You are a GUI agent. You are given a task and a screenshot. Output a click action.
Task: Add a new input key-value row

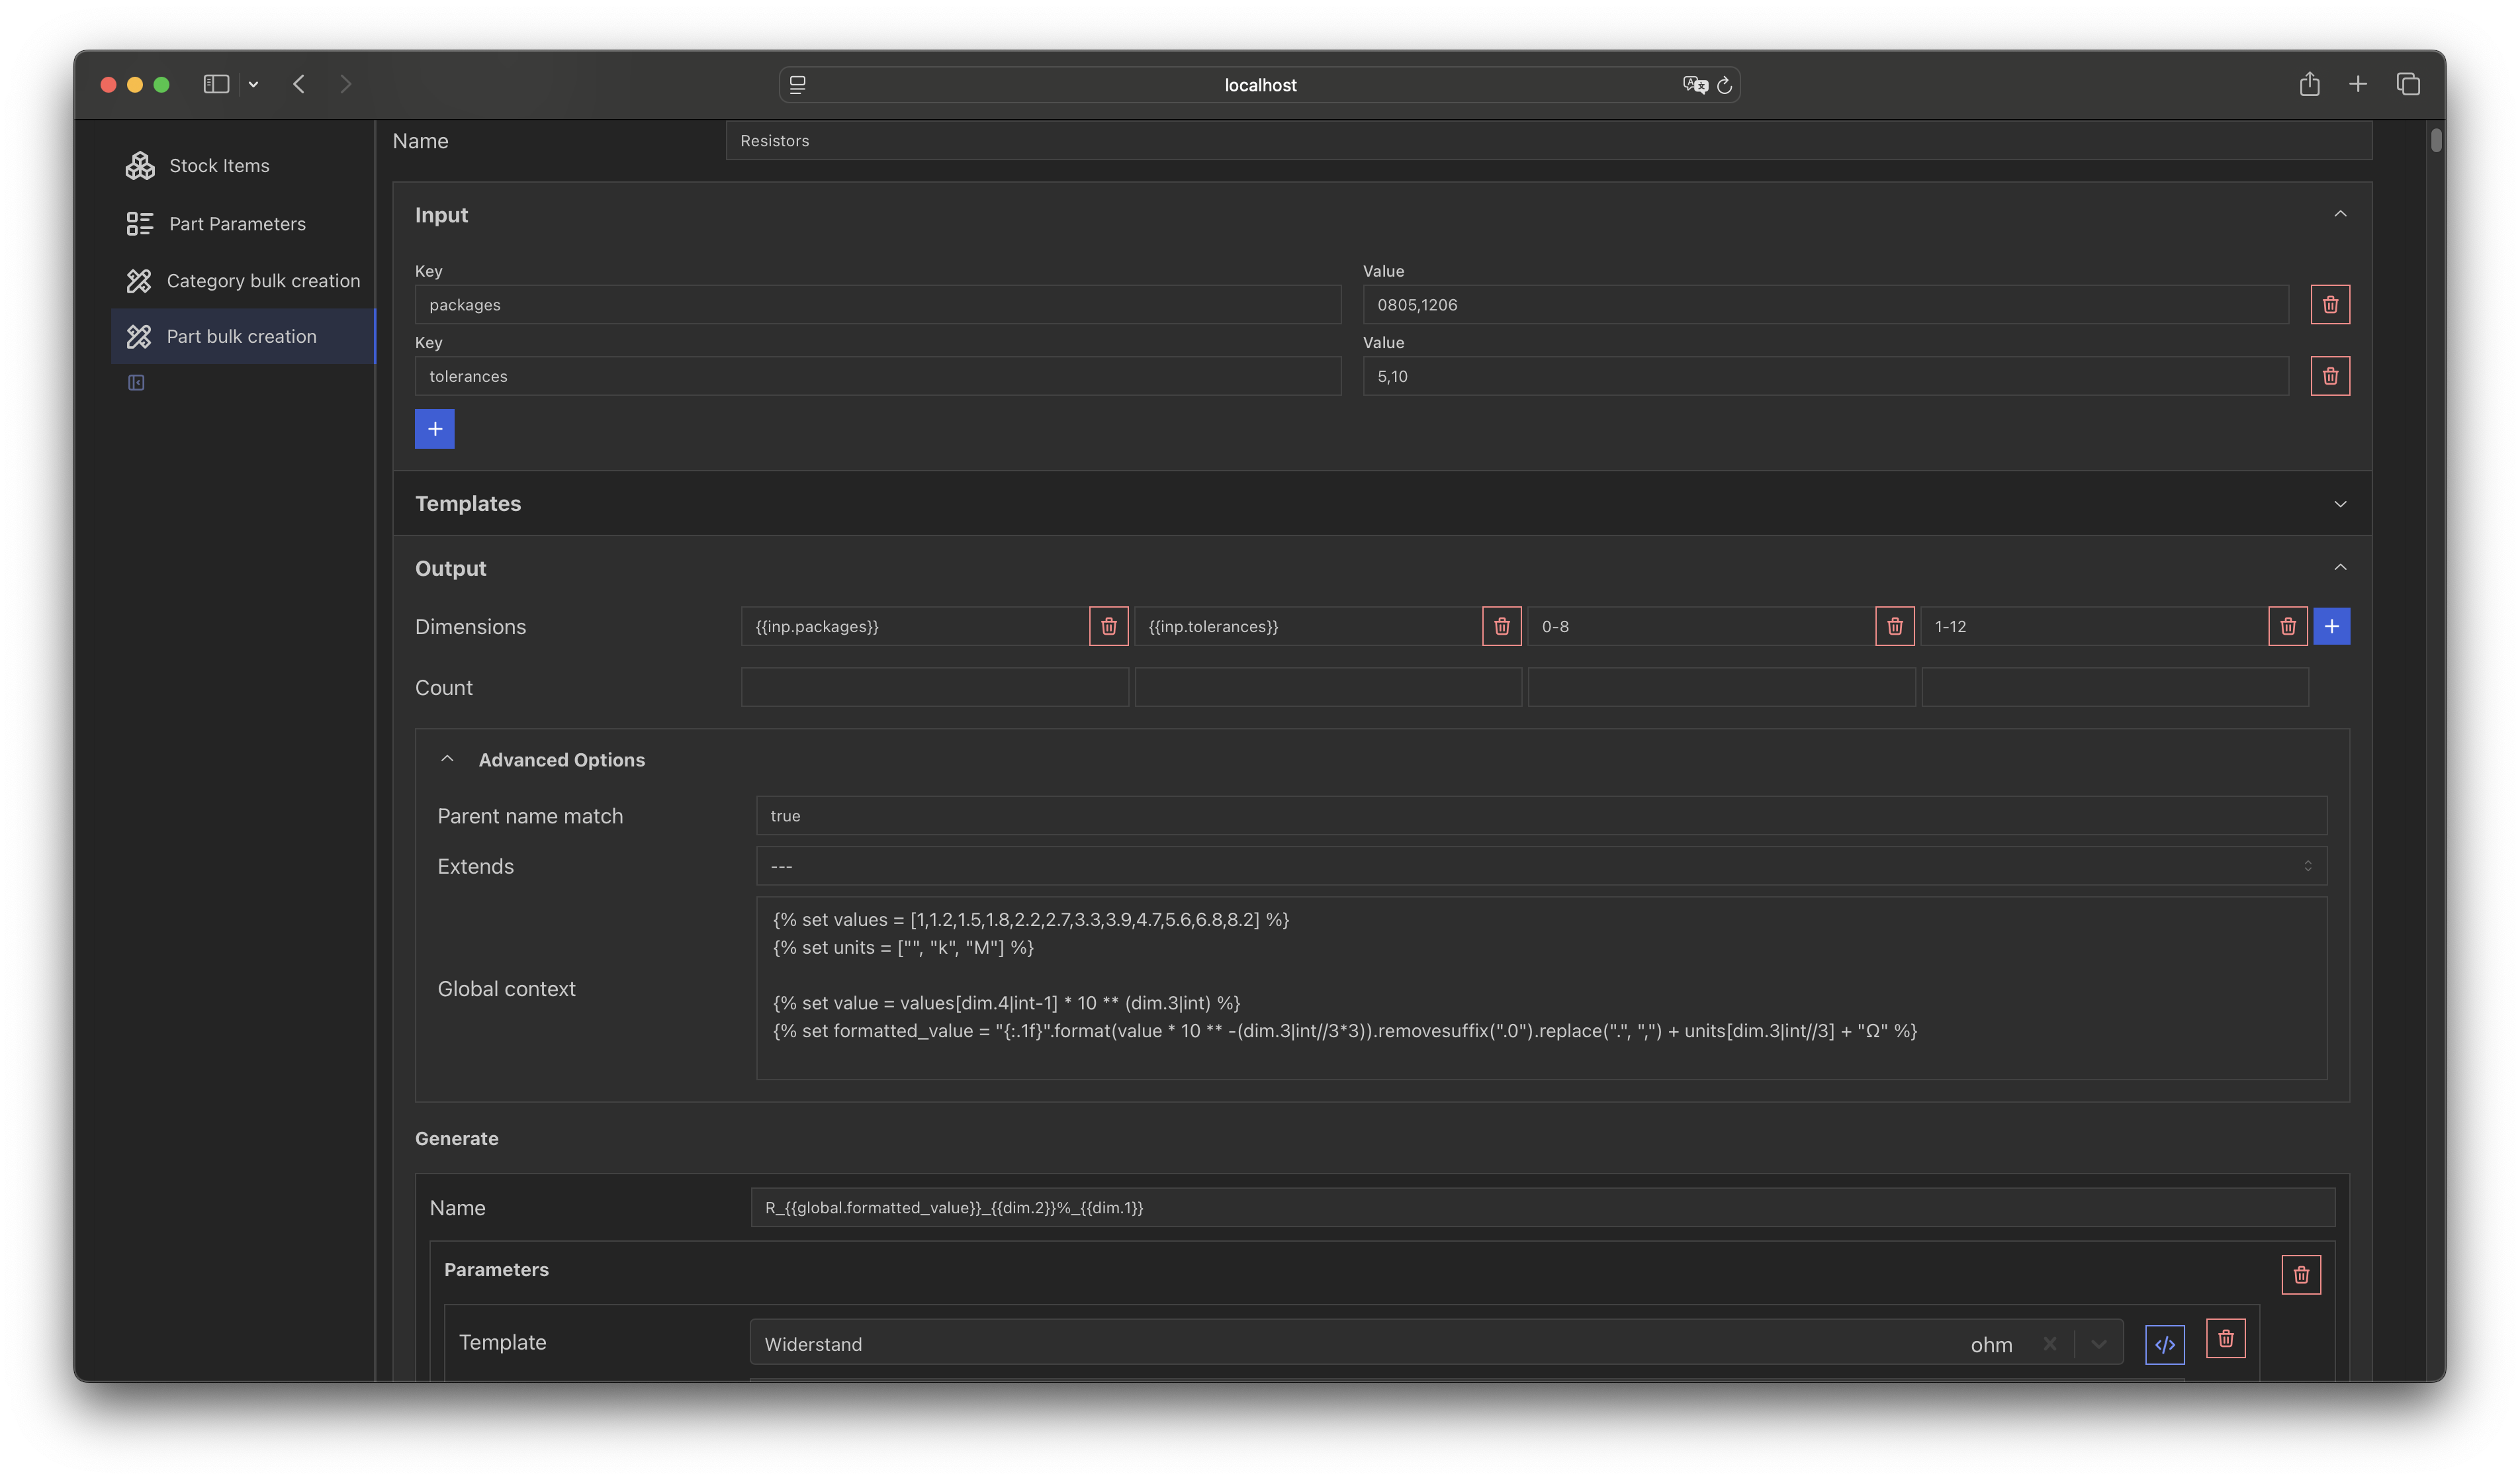pos(434,429)
